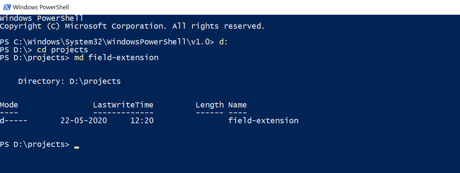
Task: Click the blinking cursor at the prompt
Action: 76,147
